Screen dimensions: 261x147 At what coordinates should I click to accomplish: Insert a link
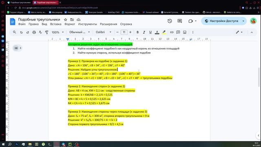[x=172, y=32]
